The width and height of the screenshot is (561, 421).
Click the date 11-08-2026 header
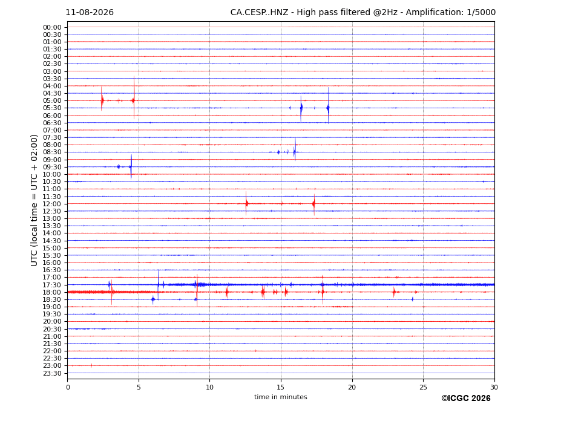pos(90,13)
